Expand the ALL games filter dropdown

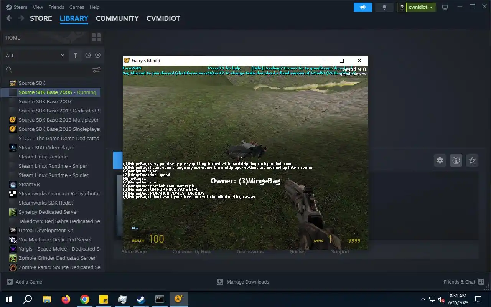click(35, 55)
